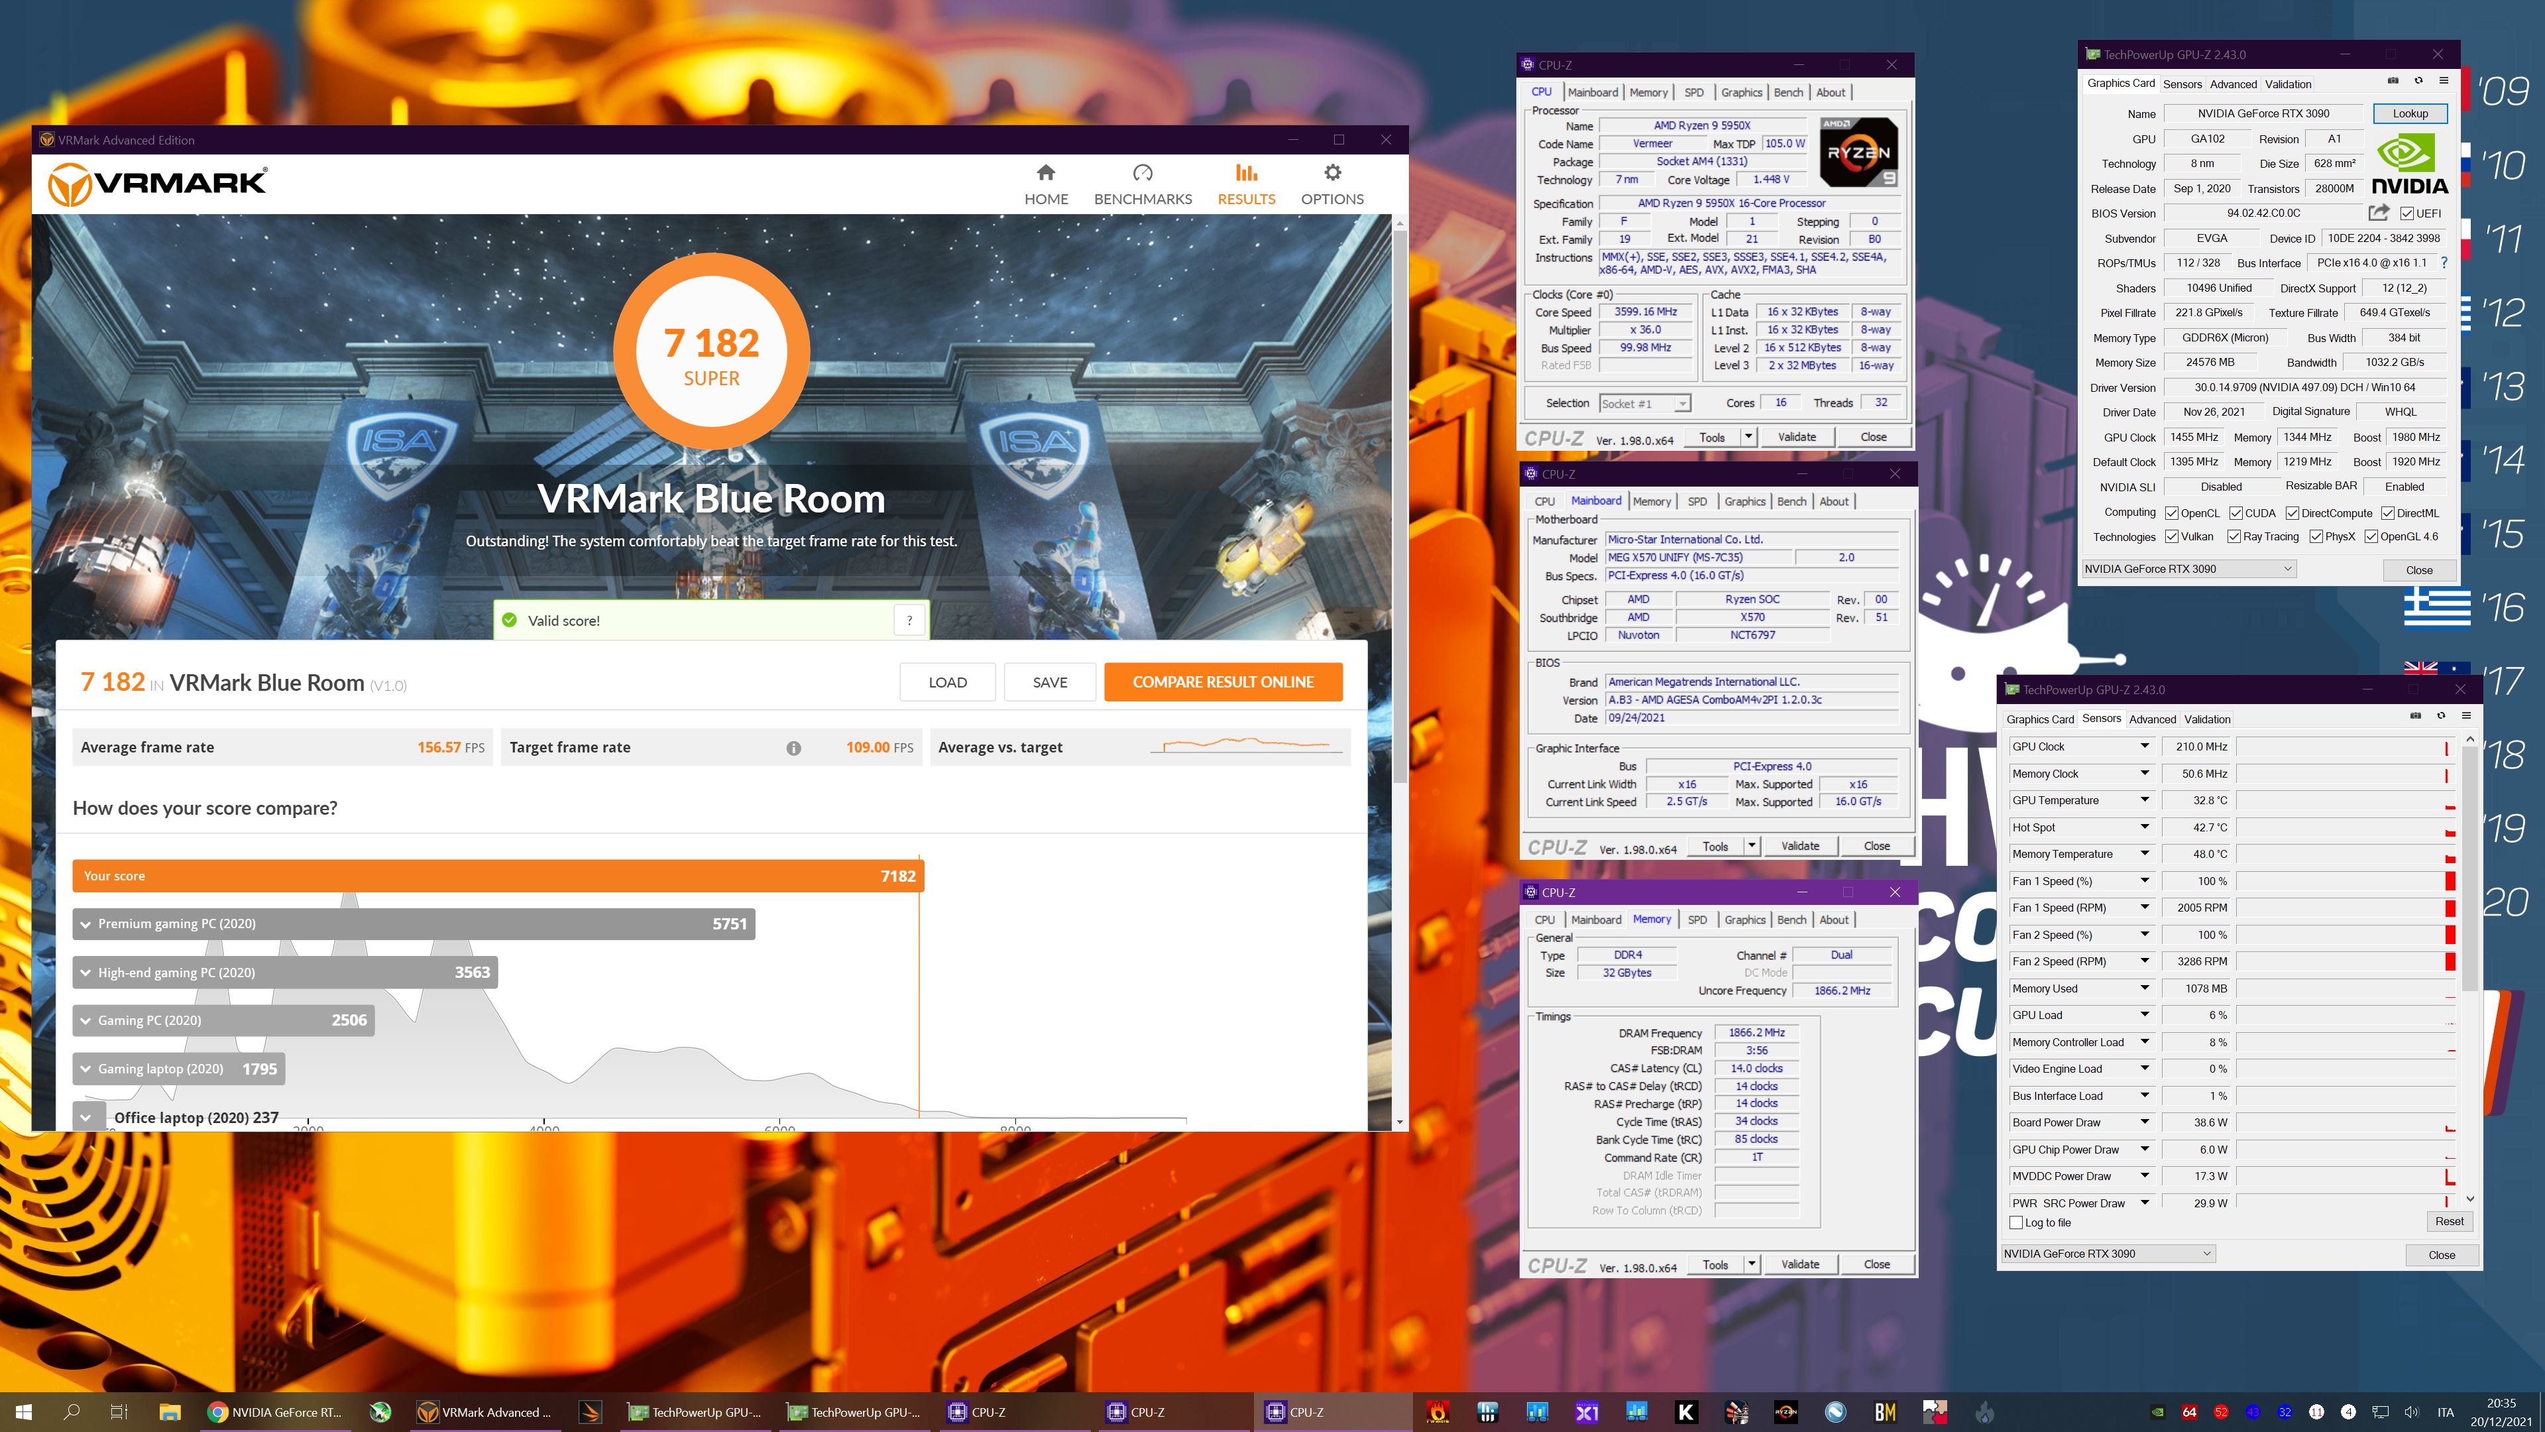This screenshot has height=1432, width=2545.
Task: Click refresh icon in GPU-Z Graphics Card window
Action: pos(2418,81)
